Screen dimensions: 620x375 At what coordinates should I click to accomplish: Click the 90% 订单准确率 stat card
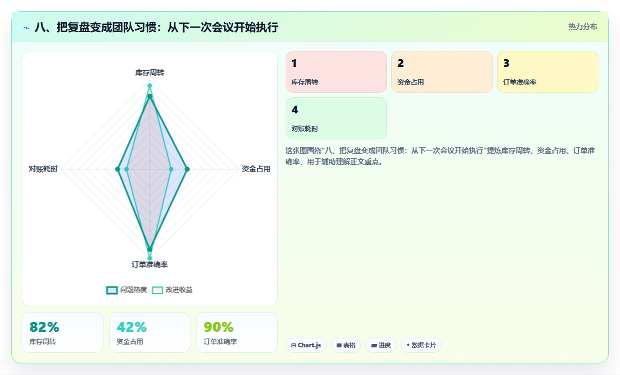pos(237,332)
